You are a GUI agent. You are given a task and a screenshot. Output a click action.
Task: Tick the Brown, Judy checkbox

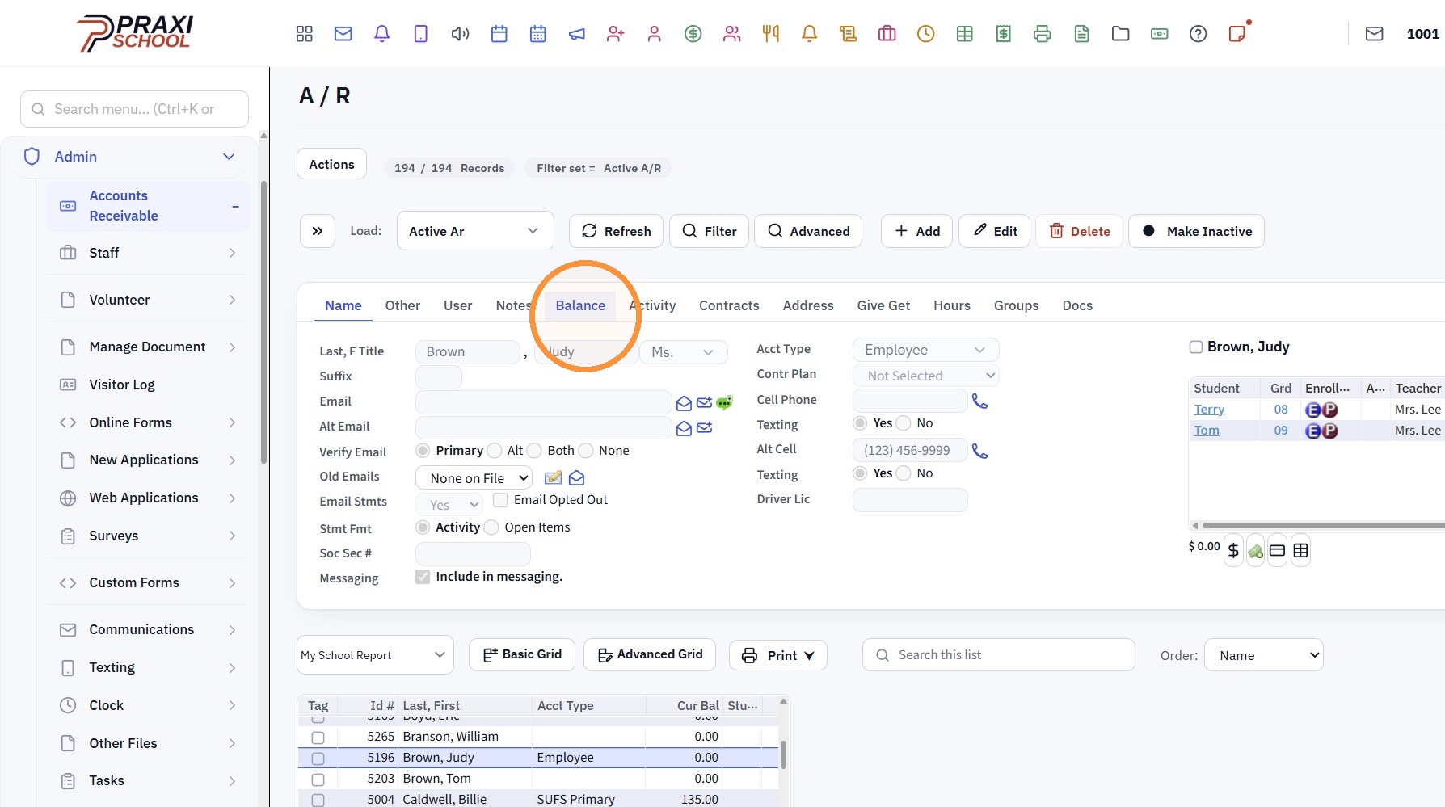click(1196, 347)
